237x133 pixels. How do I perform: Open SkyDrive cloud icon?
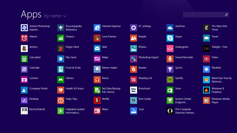170,28
